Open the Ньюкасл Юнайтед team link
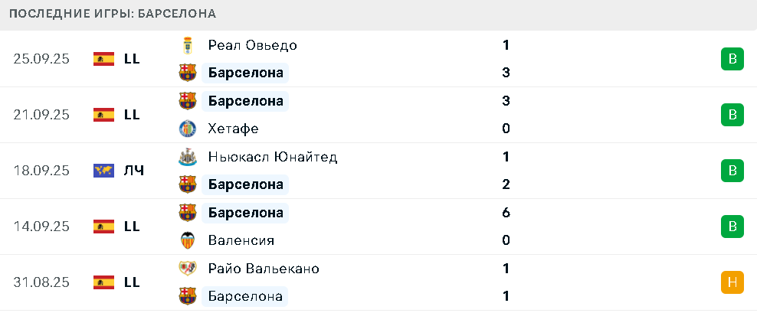The width and height of the screenshot is (757, 313). [x=272, y=157]
